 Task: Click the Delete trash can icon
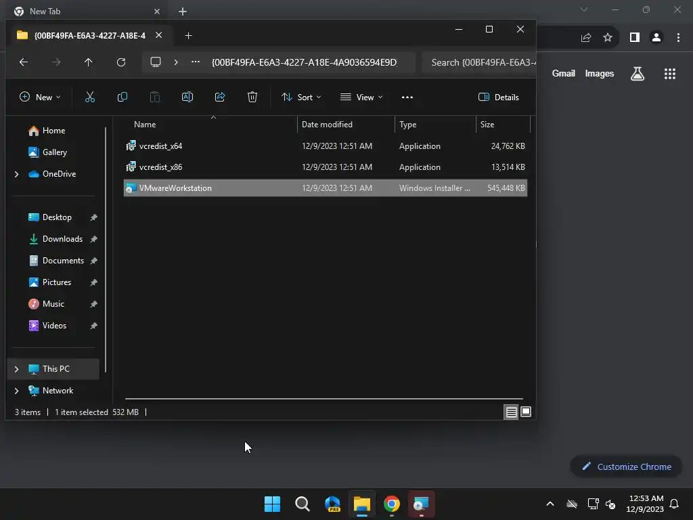click(252, 97)
